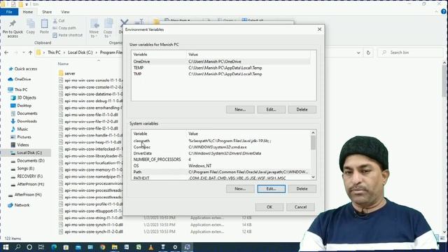Image resolution: width=448 pixels, height=252 pixels.
Task: Open File Explorer taskbar icon
Action: point(115,247)
